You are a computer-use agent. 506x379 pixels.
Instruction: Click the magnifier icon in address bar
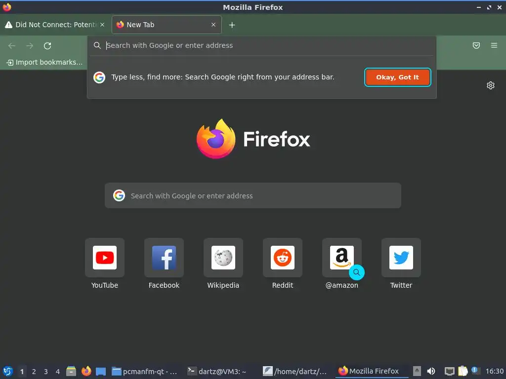97,45
